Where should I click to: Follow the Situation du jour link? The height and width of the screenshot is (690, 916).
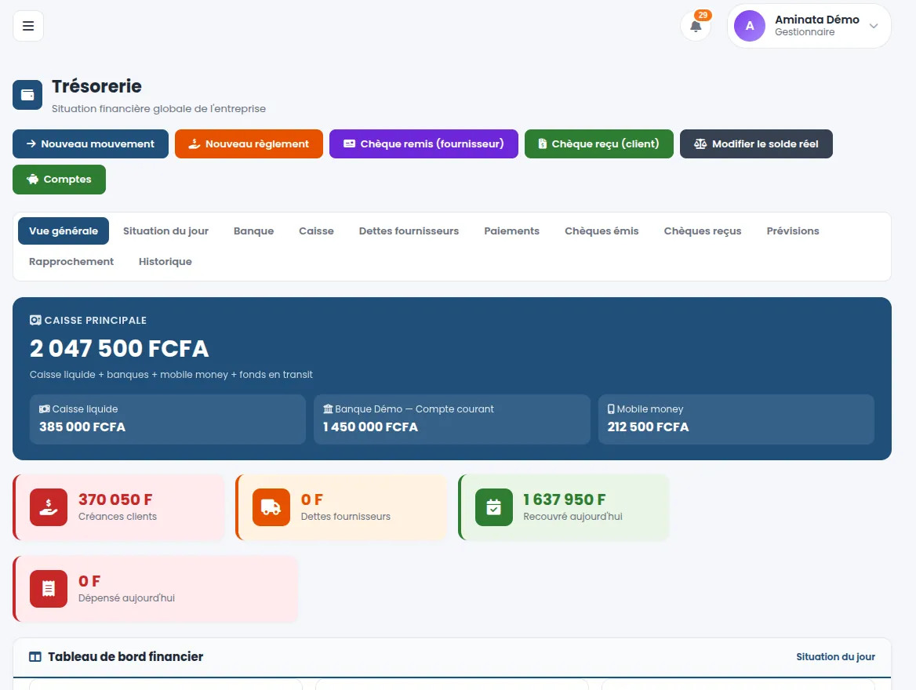[835, 657]
